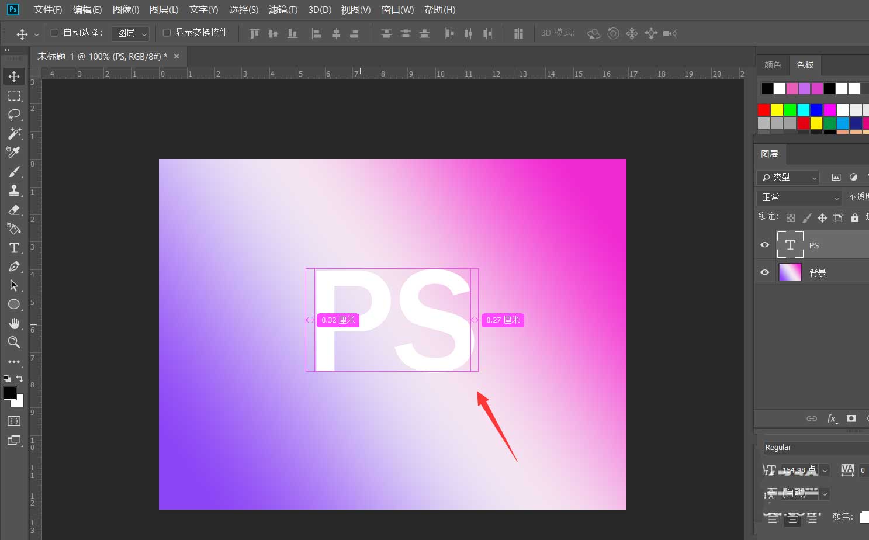Open the Move tool preset picker arrow
Image resolution: width=869 pixels, height=540 pixels.
click(x=37, y=34)
